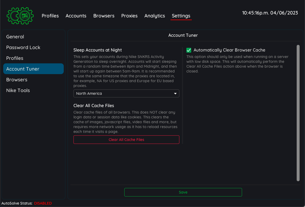Open Nike Tools settings
The height and width of the screenshot is (207, 305).
[x=33, y=90]
